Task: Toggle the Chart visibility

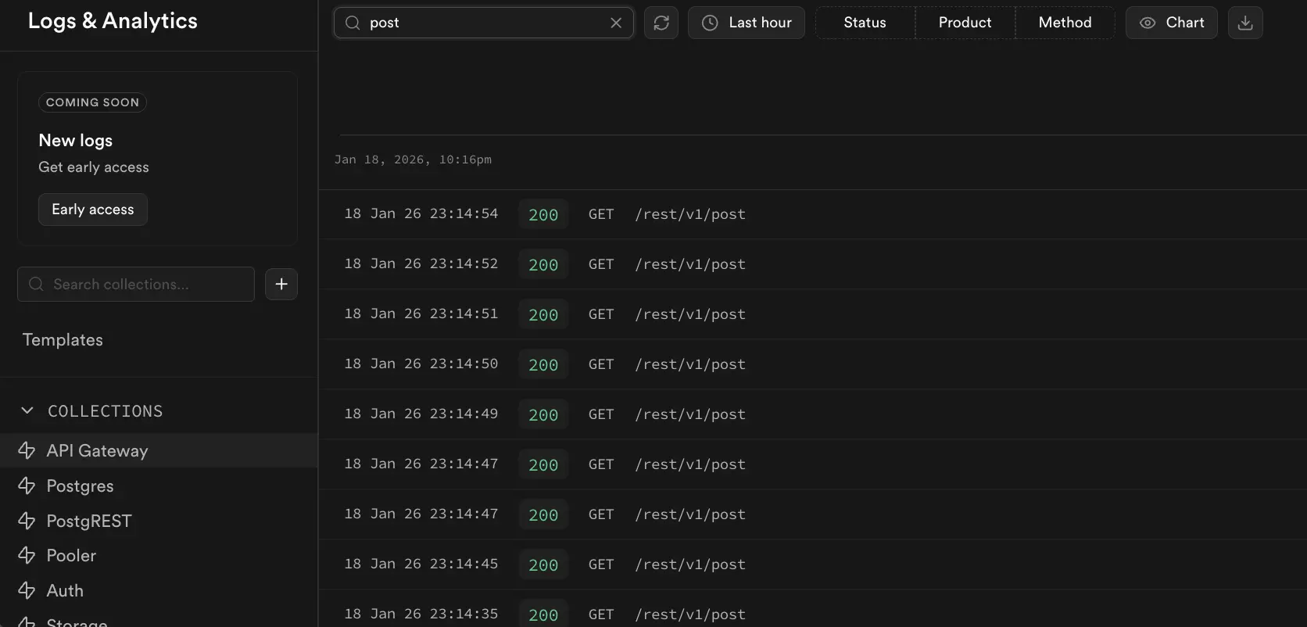Action: click(x=1171, y=23)
